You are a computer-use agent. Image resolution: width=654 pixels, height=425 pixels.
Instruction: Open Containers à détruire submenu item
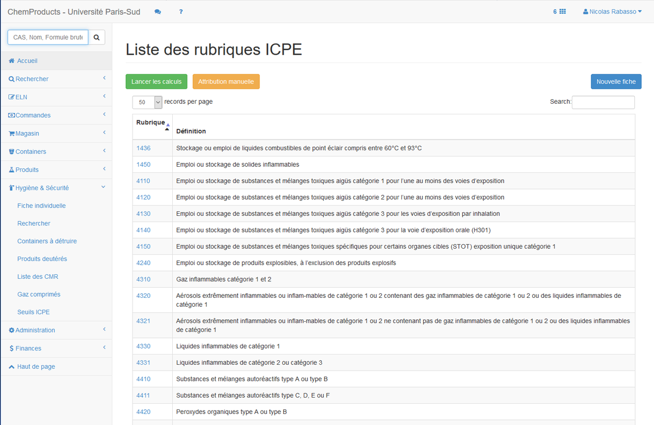click(x=47, y=241)
